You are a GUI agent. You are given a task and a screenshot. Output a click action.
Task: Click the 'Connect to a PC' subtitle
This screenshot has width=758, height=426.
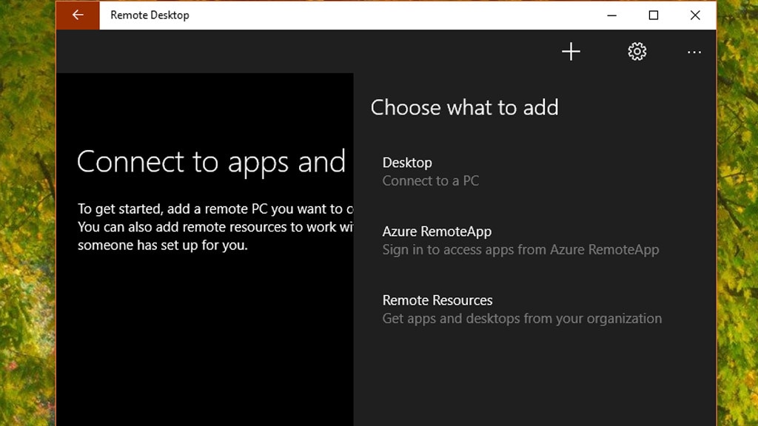pyautogui.click(x=431, y=180)
